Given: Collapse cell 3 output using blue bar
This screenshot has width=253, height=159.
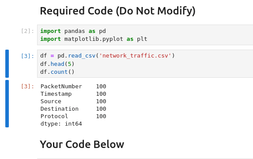Looking at the screenshot, I should pos(7,104).
